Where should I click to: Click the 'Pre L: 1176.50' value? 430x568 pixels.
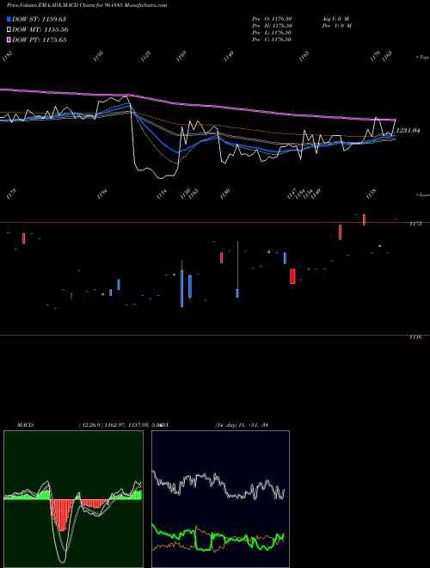coord(272,33)
